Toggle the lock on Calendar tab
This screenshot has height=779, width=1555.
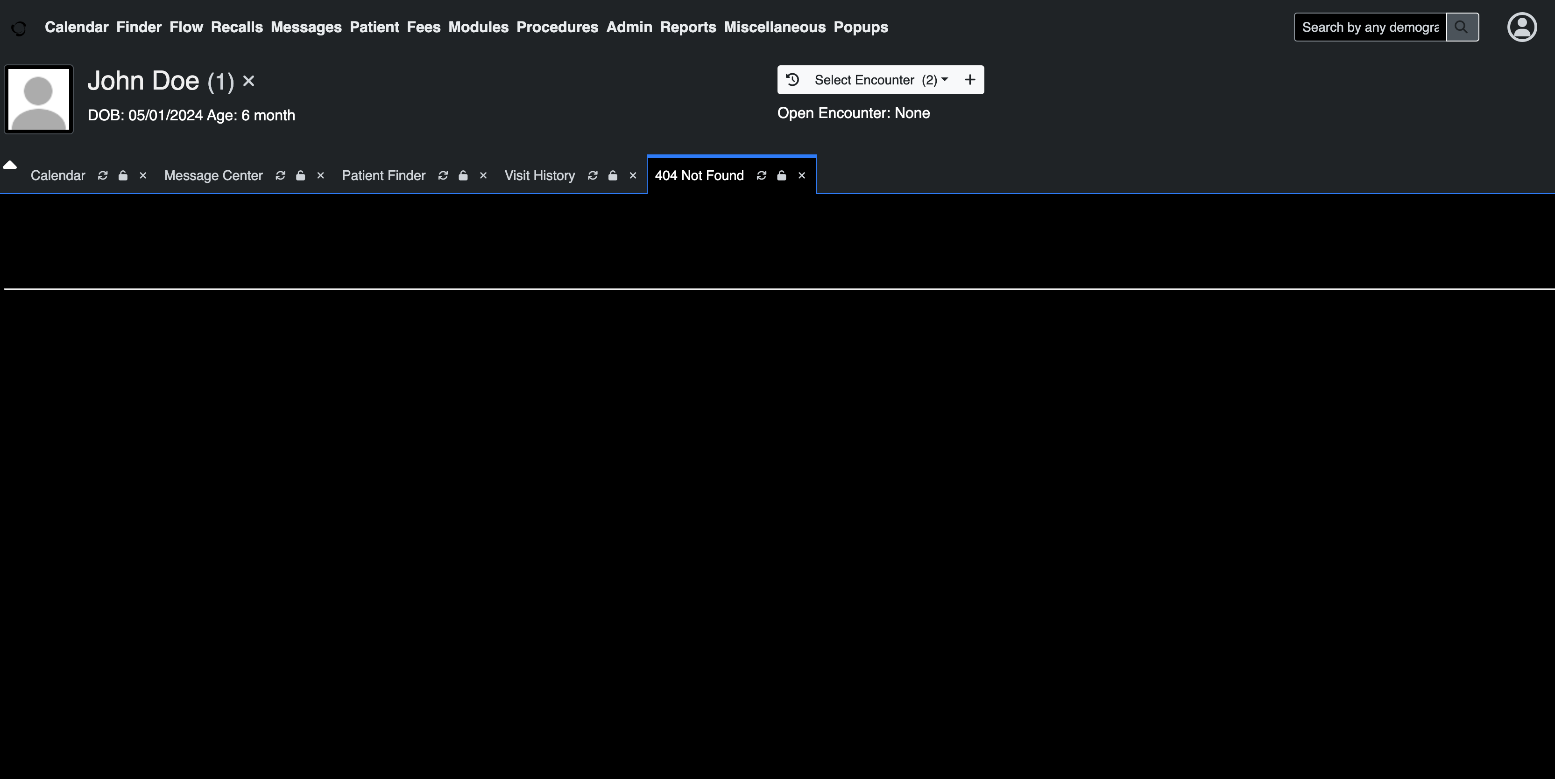coord(123,175)
